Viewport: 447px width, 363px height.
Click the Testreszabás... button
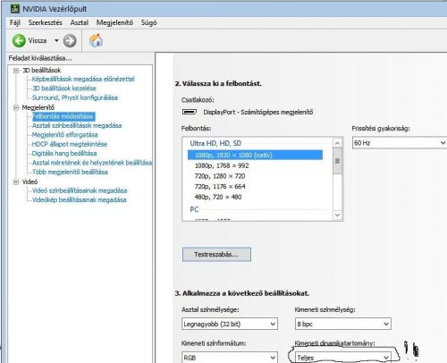pos(216,254)
